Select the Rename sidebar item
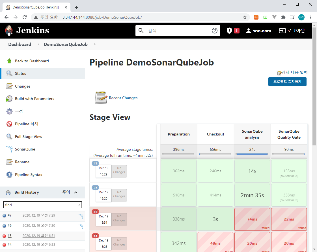317x252 pixels. [22, 162]
